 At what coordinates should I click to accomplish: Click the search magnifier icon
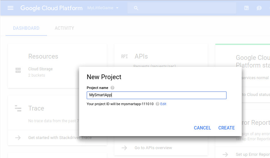[136, 8]
